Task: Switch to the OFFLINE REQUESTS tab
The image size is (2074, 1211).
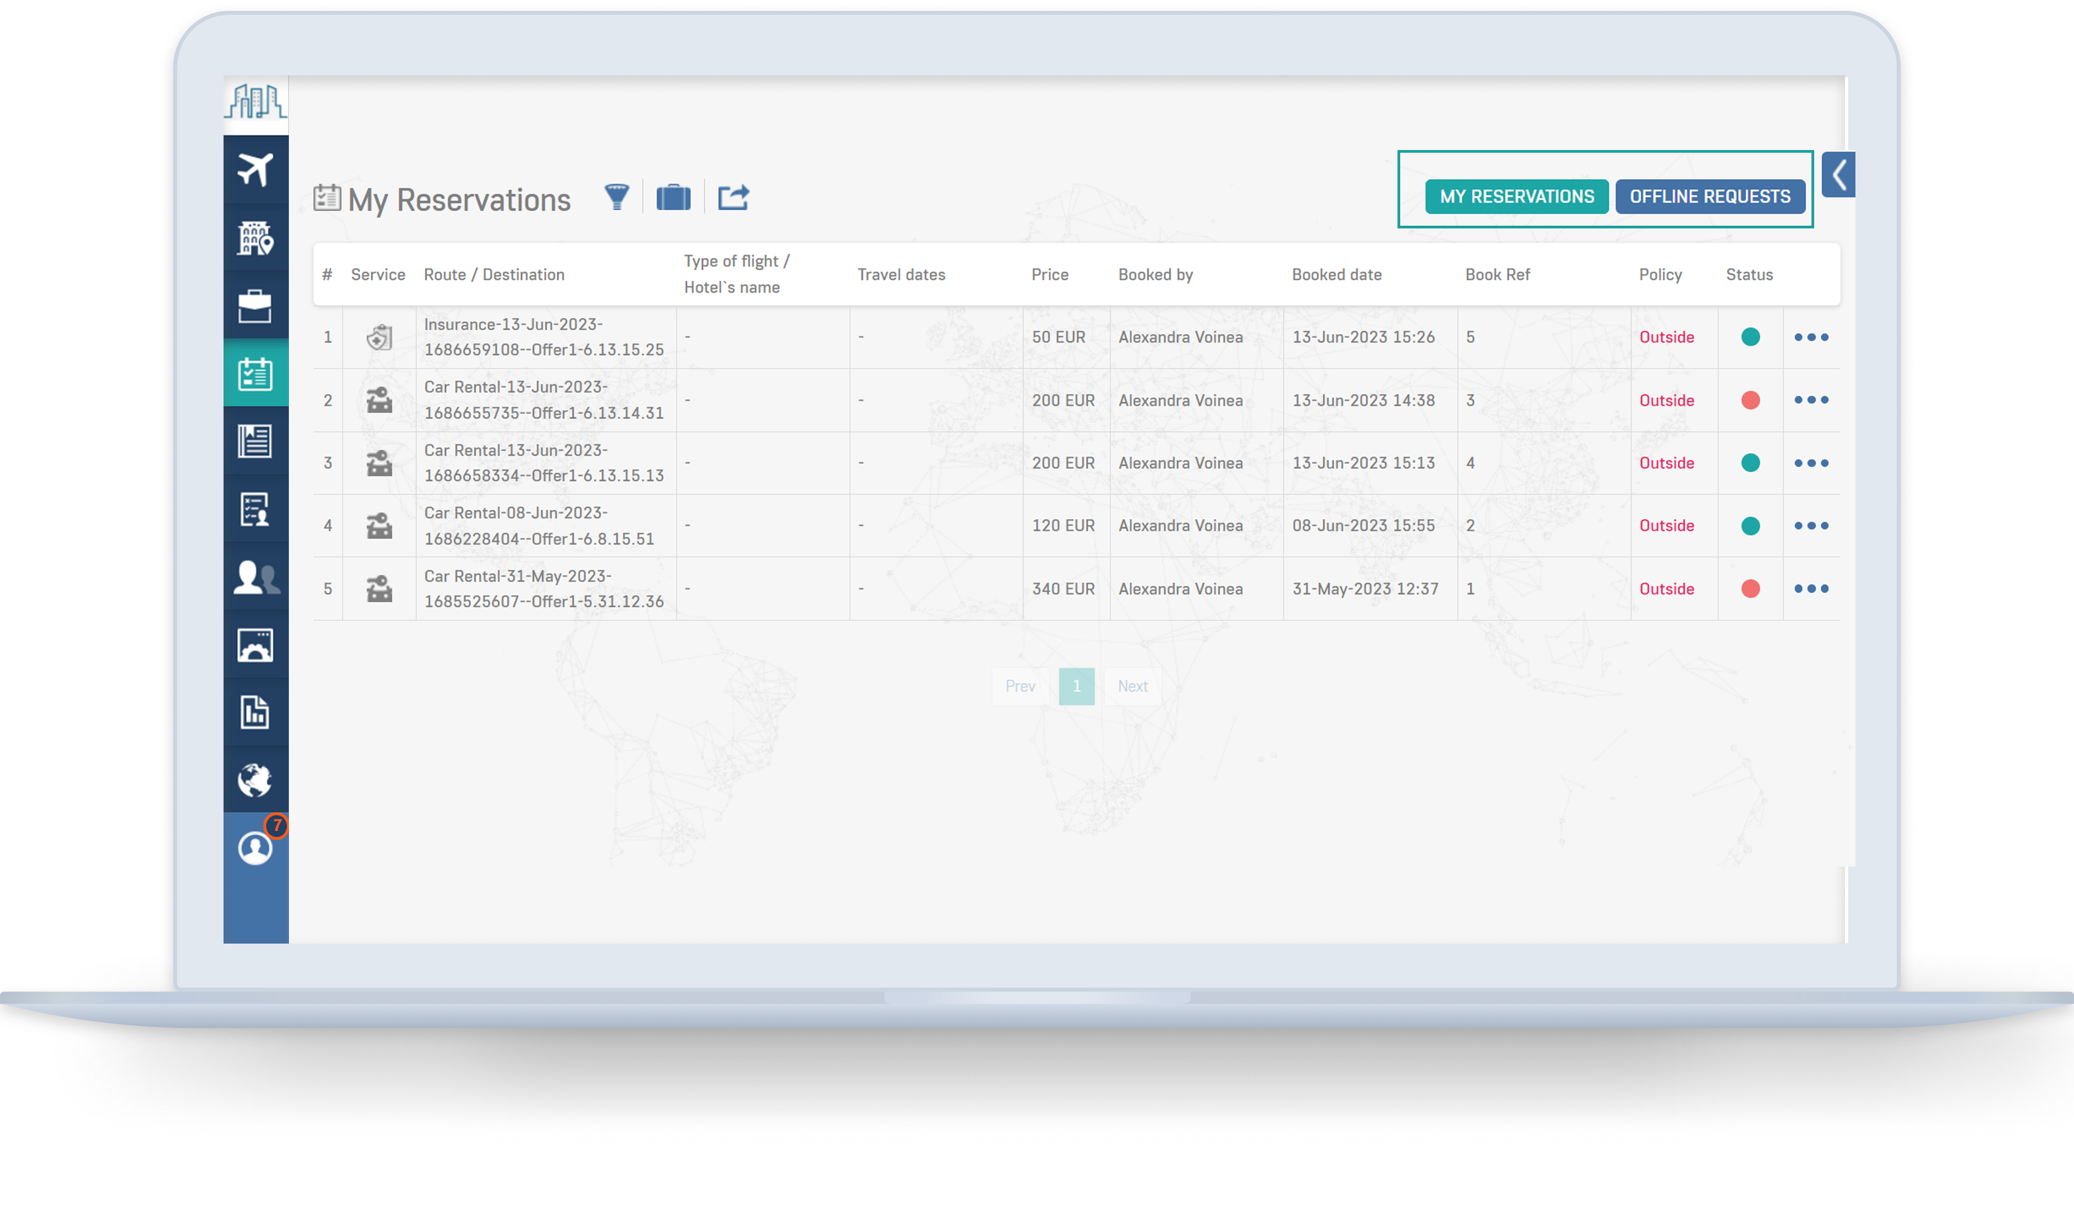Action: pos(1709,197)
